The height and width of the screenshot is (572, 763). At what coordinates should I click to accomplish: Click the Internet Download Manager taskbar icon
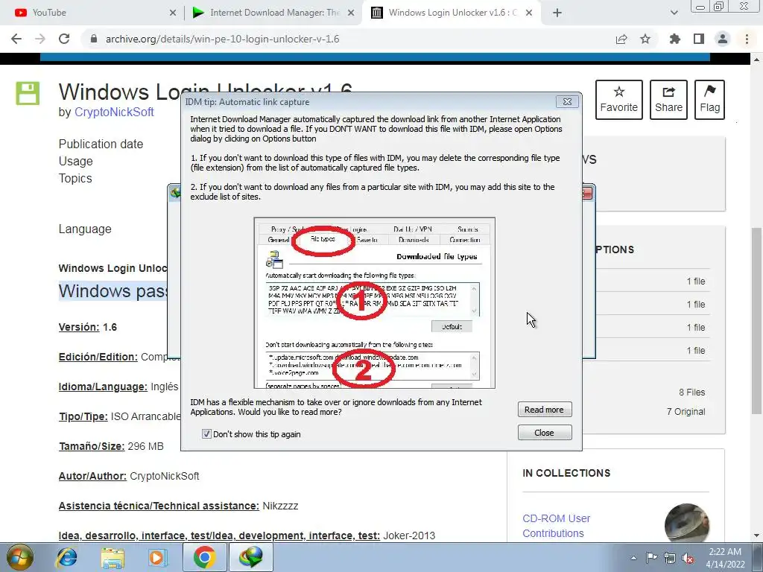(250, 557)
